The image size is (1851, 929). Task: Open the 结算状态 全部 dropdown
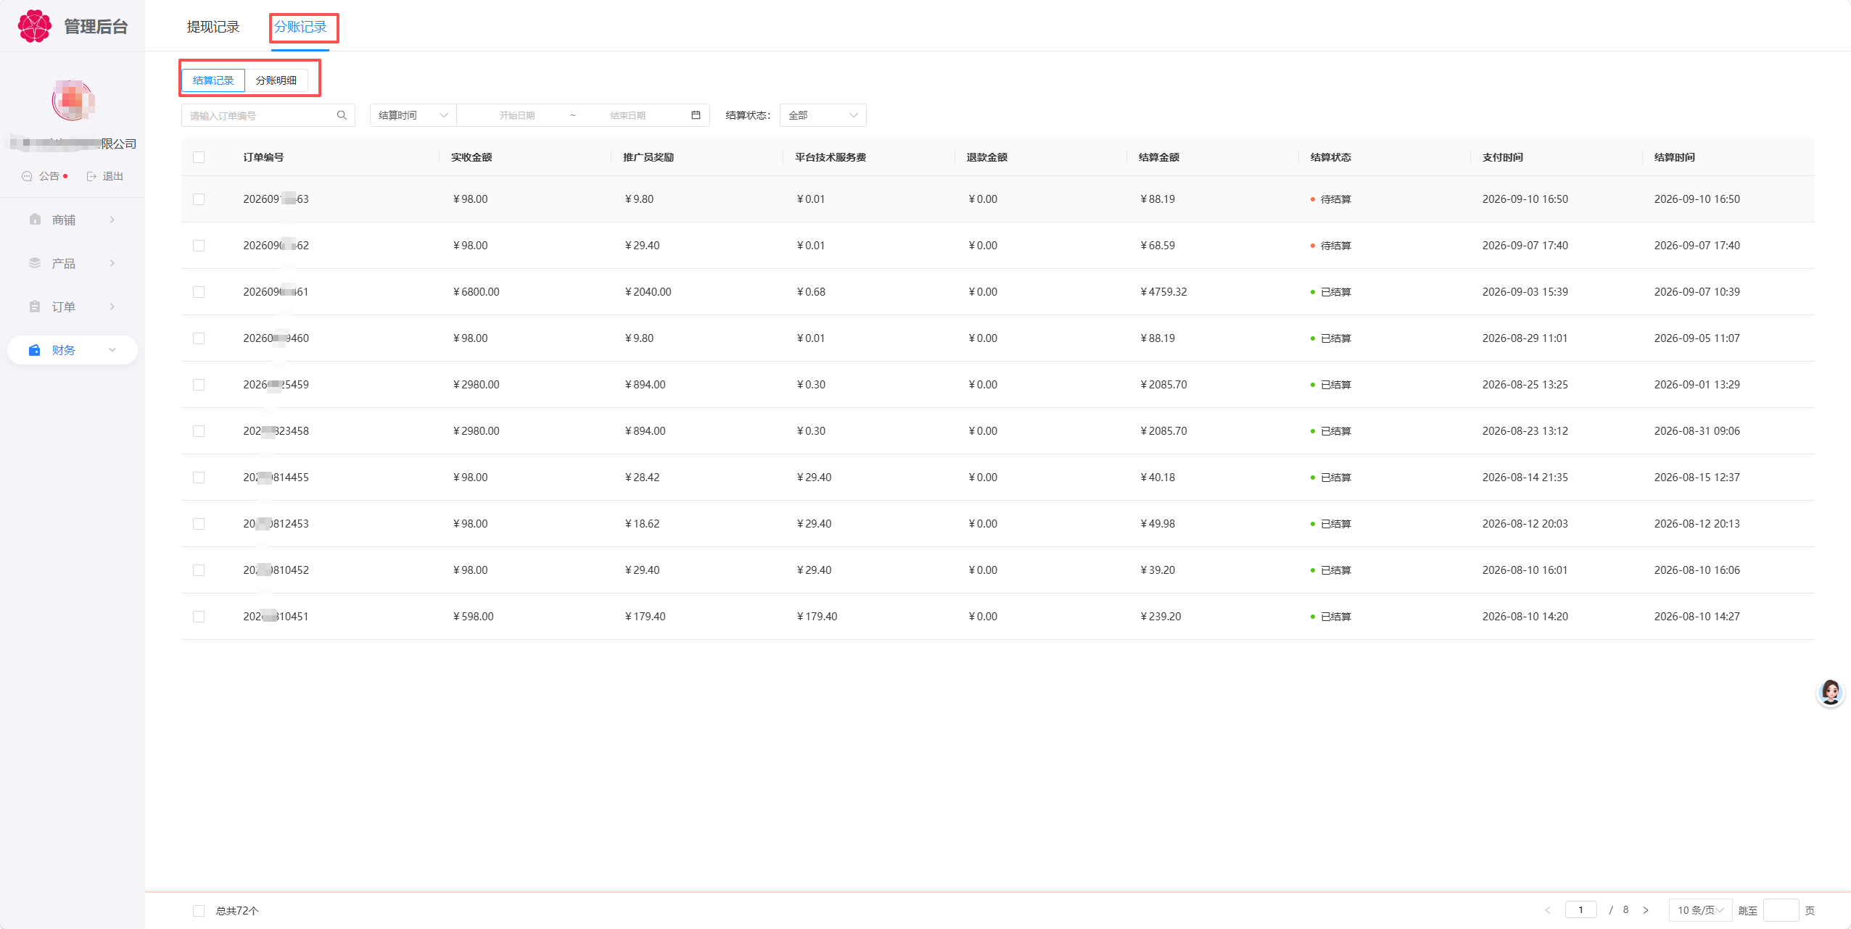[823, 115]
